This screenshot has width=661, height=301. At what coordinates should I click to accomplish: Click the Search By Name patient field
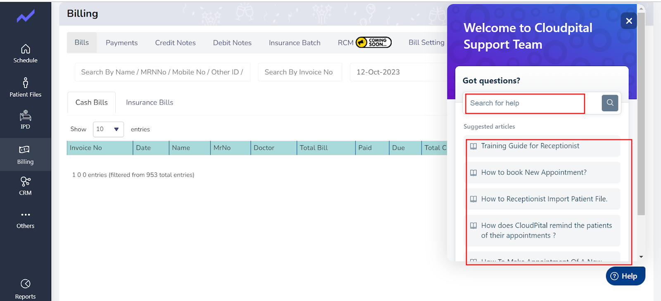[162, 72]
